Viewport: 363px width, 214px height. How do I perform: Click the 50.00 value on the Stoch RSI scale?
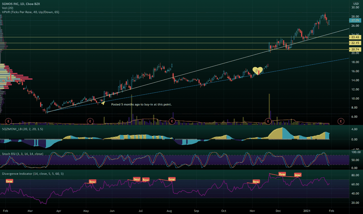[355, 160]
